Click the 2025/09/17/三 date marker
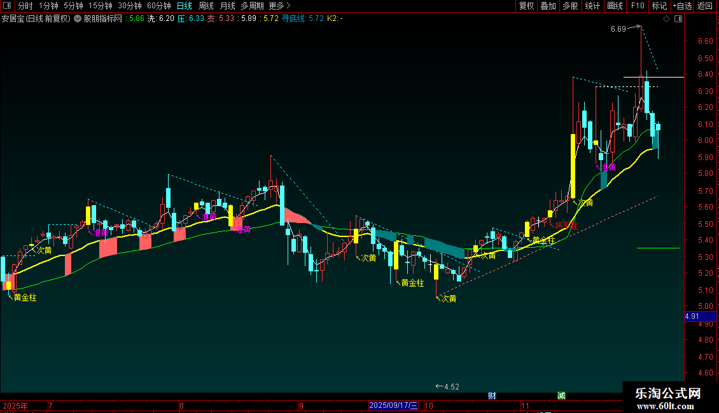719x413 pixels. [x=393, y=405]
